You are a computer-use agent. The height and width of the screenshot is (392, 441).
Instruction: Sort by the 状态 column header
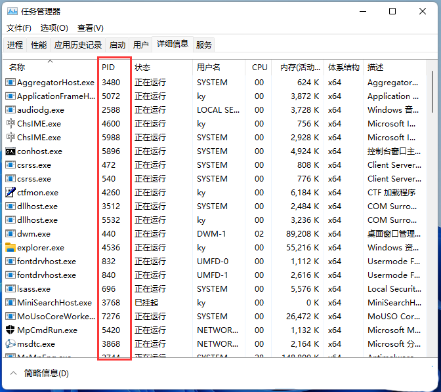162,68
